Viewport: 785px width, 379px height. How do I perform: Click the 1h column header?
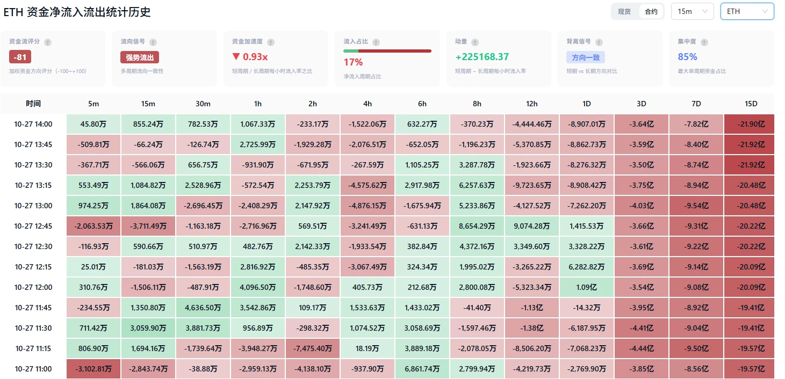(258, 104)
